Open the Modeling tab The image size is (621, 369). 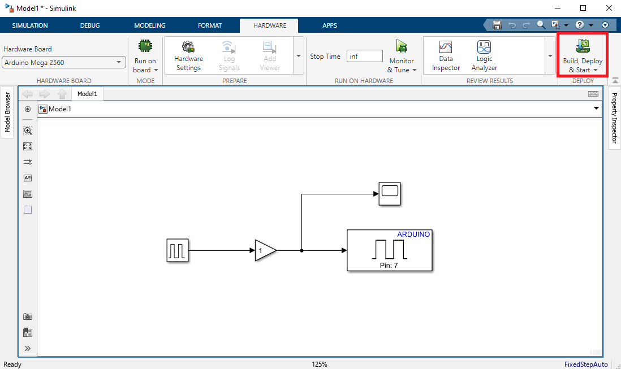coord(150,25)
